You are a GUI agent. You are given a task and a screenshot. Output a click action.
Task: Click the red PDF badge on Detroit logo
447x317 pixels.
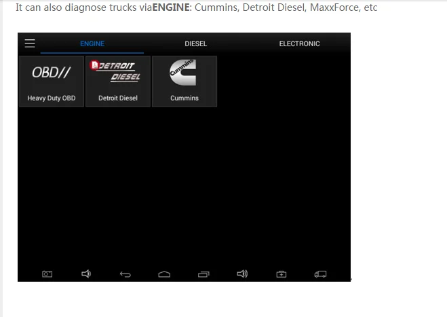coord(94,65)
